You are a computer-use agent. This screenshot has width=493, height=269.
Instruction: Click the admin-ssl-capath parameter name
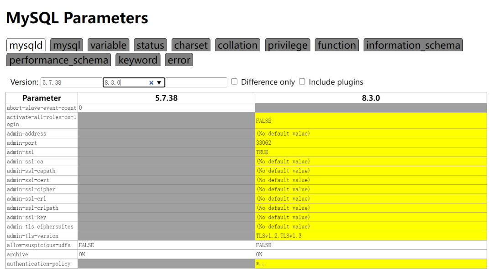(x=31, y=171)
